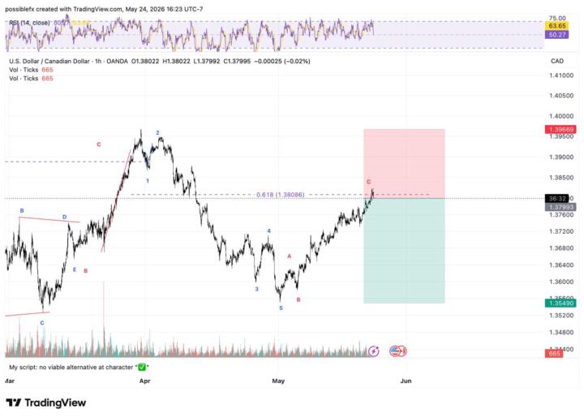This screenshot has height=418, width=584.
Task: Click the first Vol · Ticks 665 legend
Action: pyautogui.click(x=31, y=70)
